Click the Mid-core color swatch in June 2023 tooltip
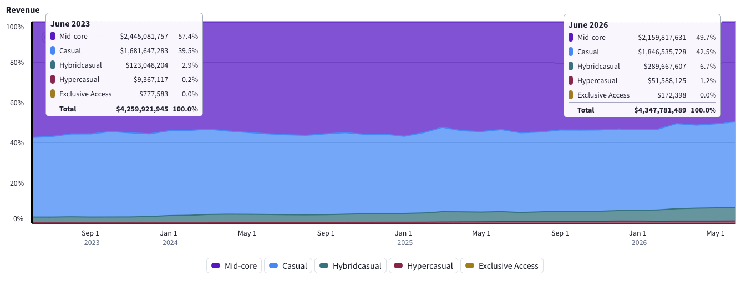 tap(53, 36)
